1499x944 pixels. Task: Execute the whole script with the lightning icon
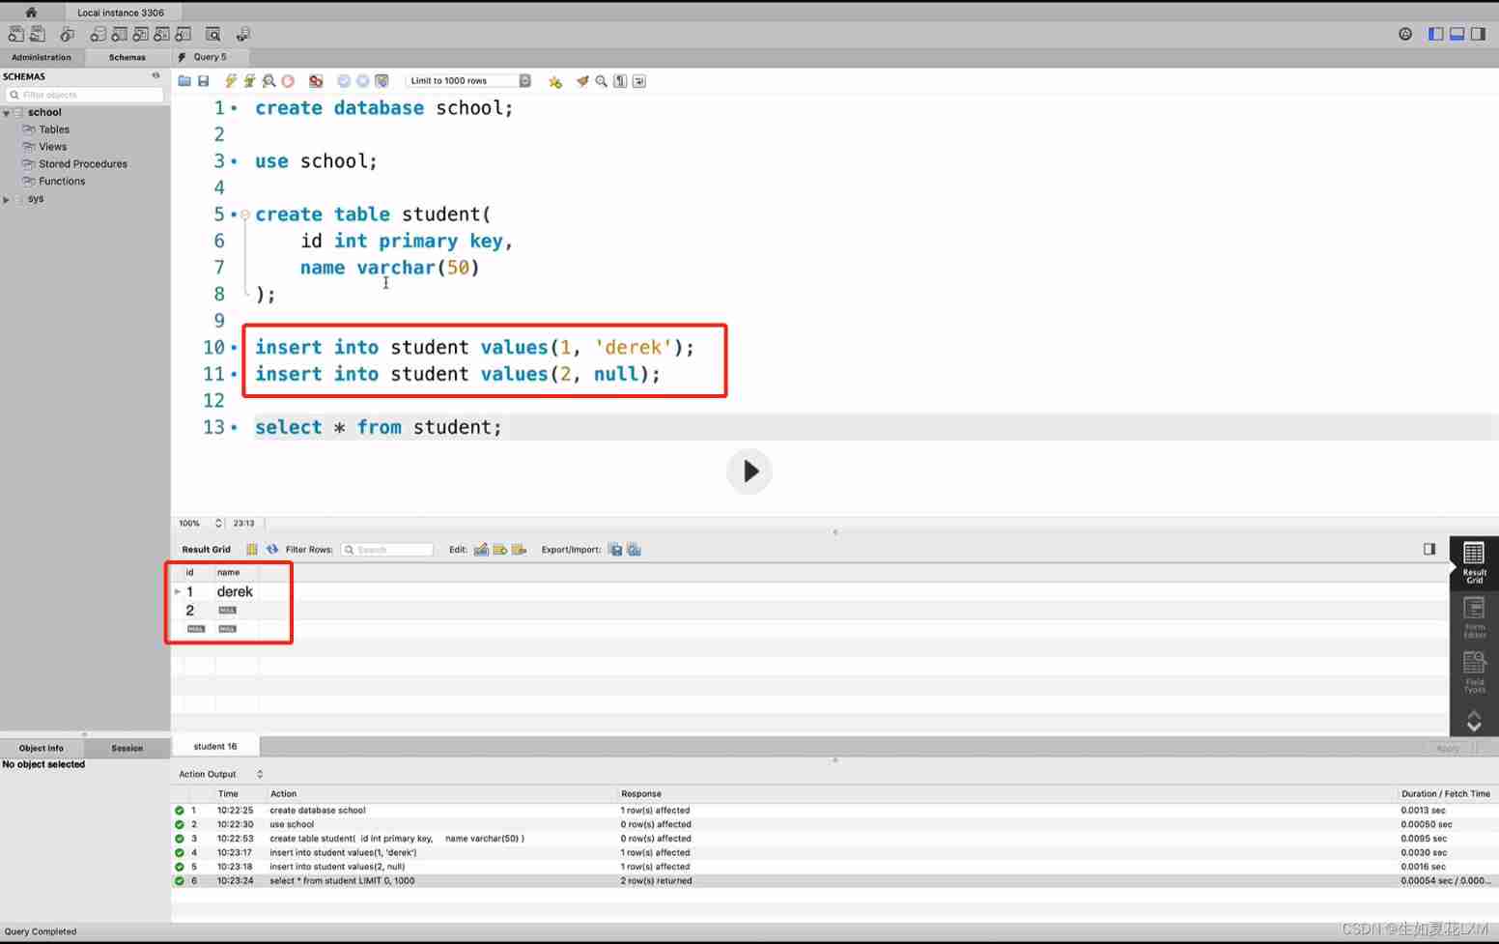tap(231, 81)
